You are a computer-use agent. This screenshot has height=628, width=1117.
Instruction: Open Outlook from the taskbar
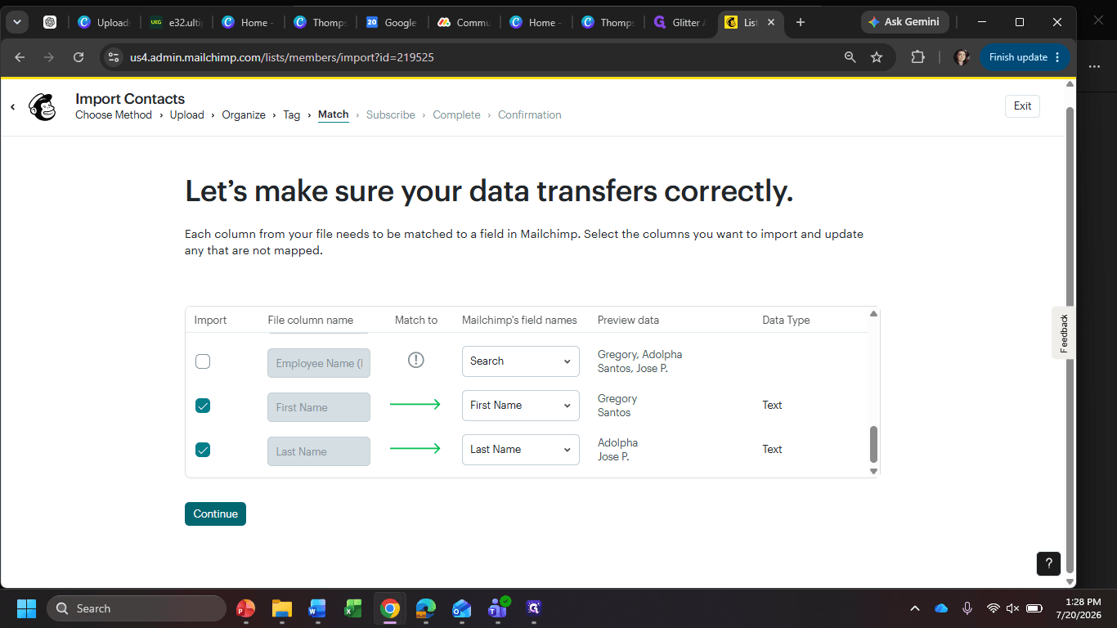[462, 608]
